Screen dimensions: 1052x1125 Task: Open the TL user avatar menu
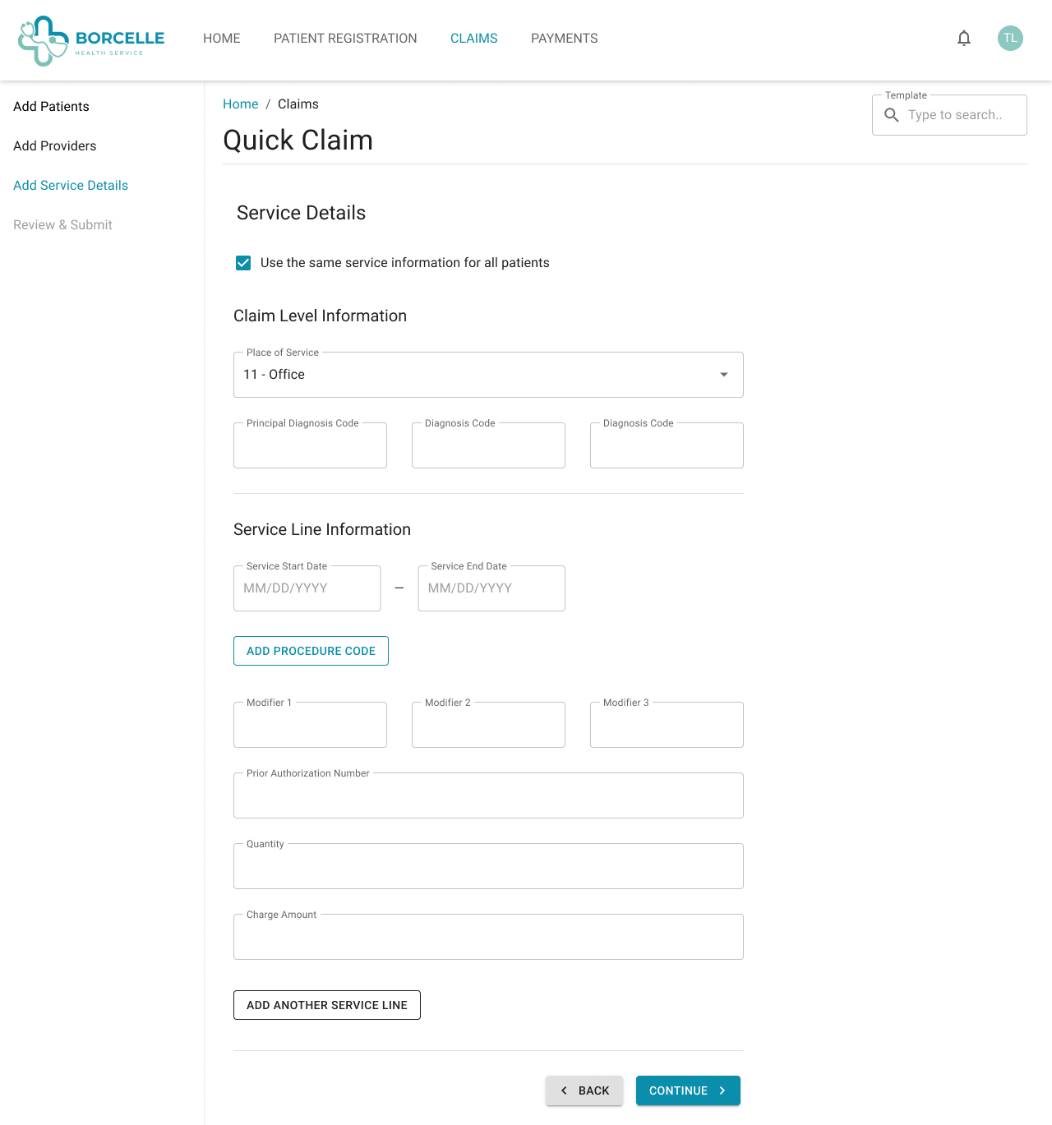(1010, 39)
